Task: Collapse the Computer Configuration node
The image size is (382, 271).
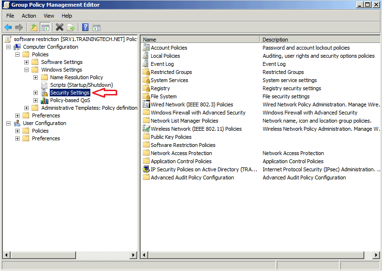Action: [x=9, y=47]
